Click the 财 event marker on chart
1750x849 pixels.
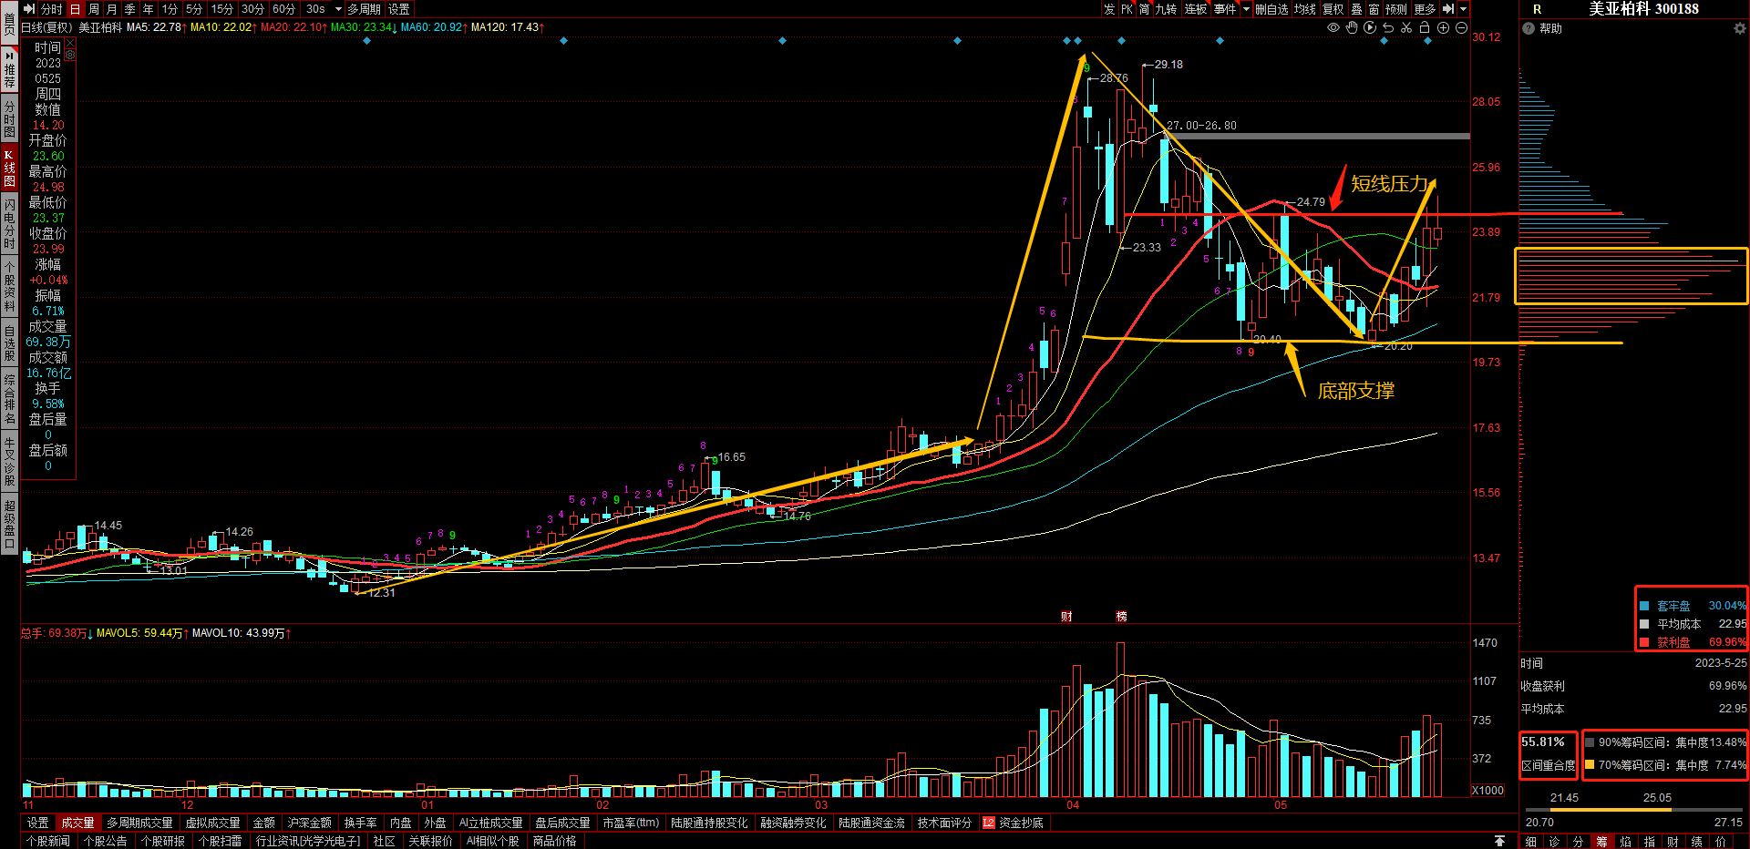[x=1066, y=617]
